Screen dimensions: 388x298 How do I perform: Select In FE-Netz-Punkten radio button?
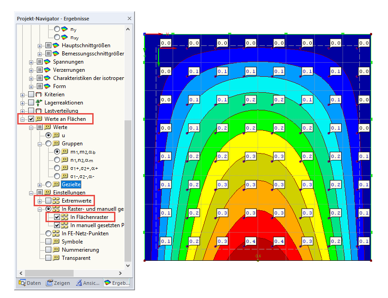tap(48, 233)
